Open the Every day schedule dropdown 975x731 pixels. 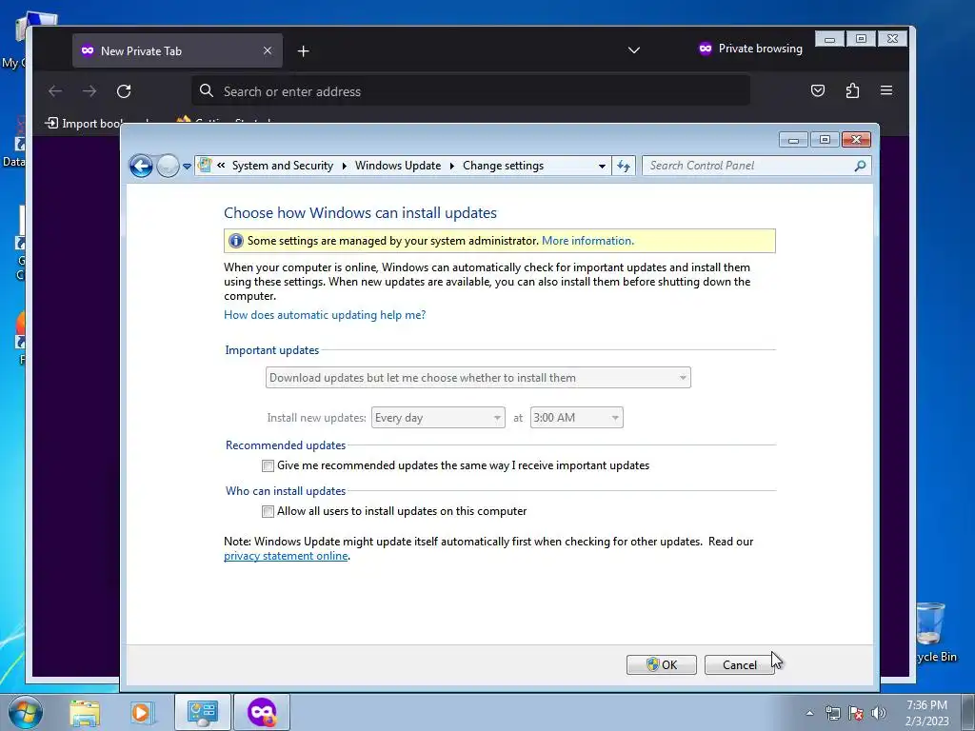click(438, 418)
